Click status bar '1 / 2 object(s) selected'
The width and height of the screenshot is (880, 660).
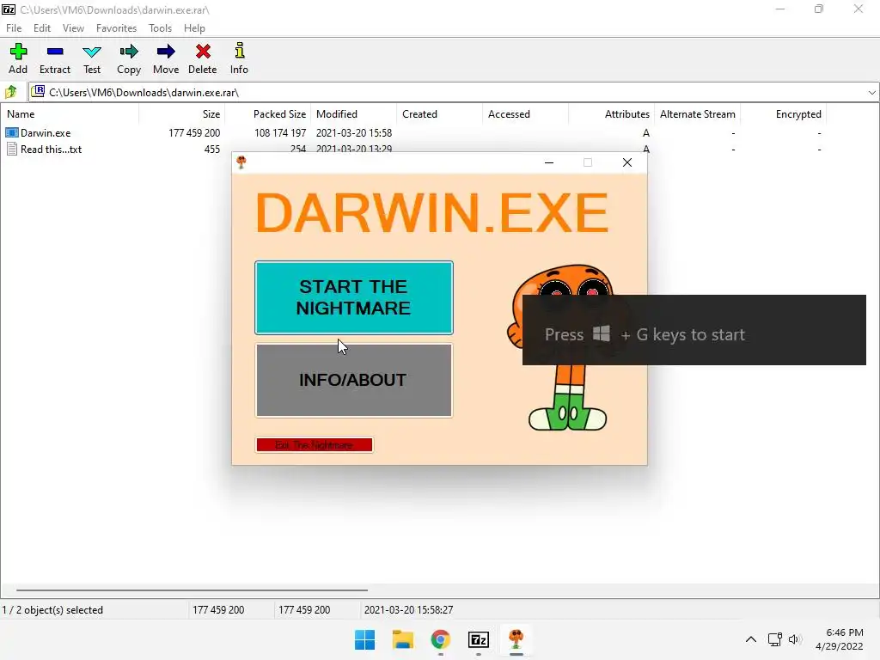(x=52, y=610)
